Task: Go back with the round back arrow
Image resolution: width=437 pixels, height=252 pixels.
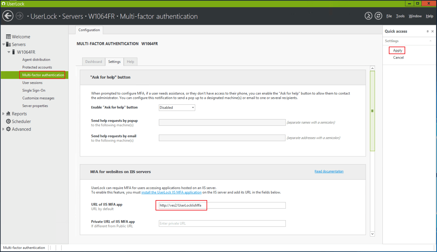Action: tap(8, 16)
